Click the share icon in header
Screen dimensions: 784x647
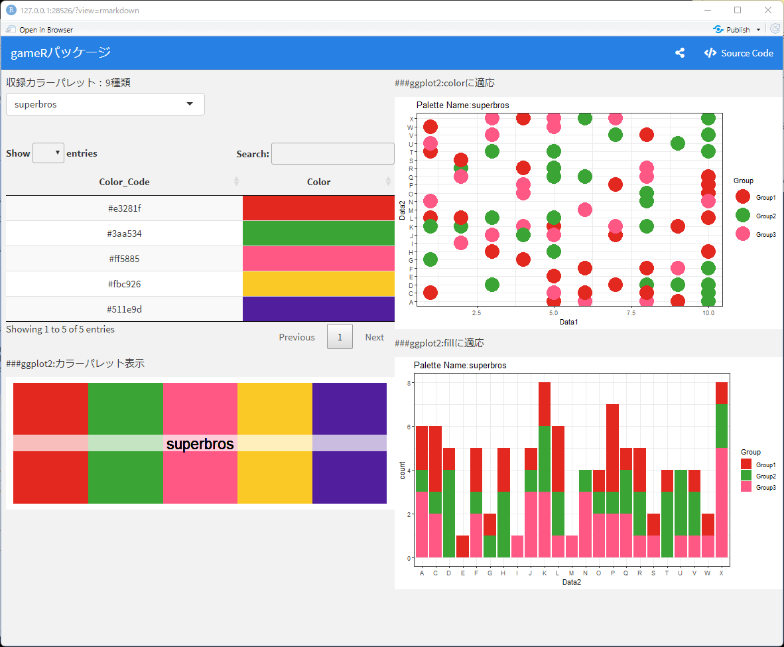pos(679,52)
